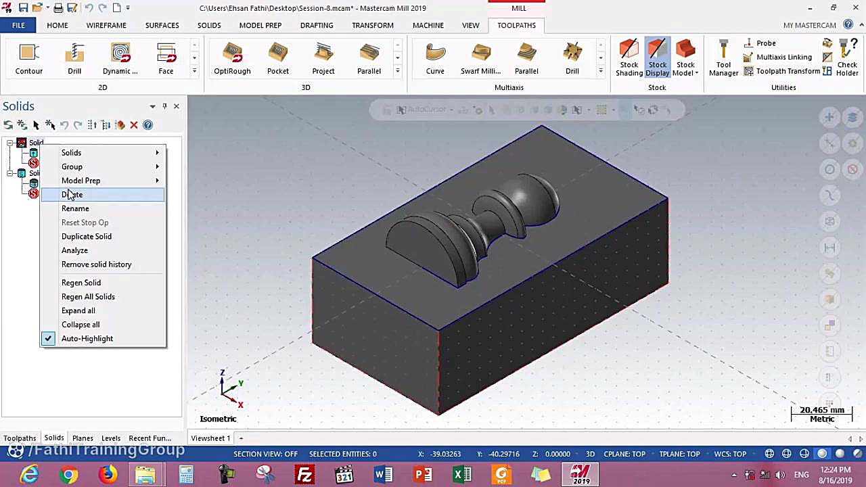Add a new viewsheet with plus button
This screenshot has width=866, height=487.
coord(240,438)
